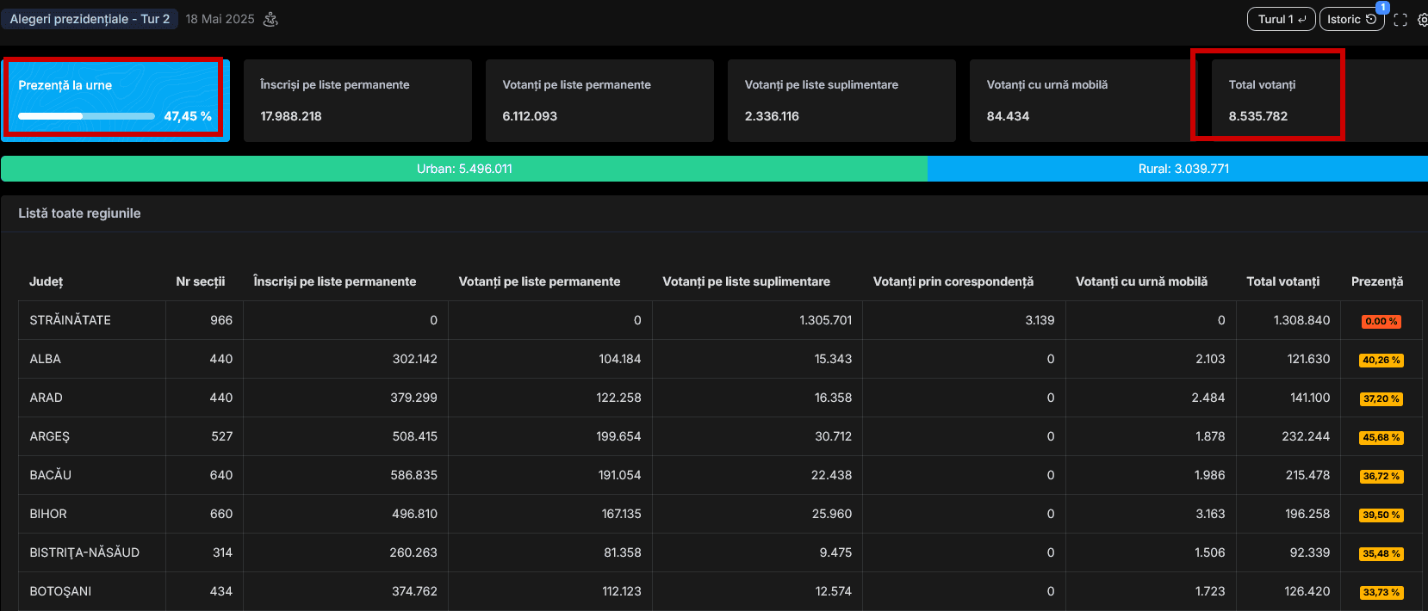Switch to Turul 1 results
1428x611 pixels.
coord(1281,19)
